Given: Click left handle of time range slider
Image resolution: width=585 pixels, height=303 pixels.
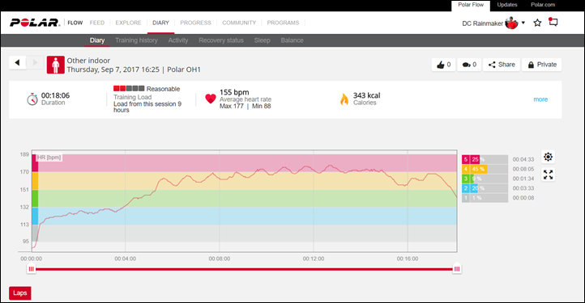Looking at the screenshot, I should pyautogui.click(x=32, y=269).
